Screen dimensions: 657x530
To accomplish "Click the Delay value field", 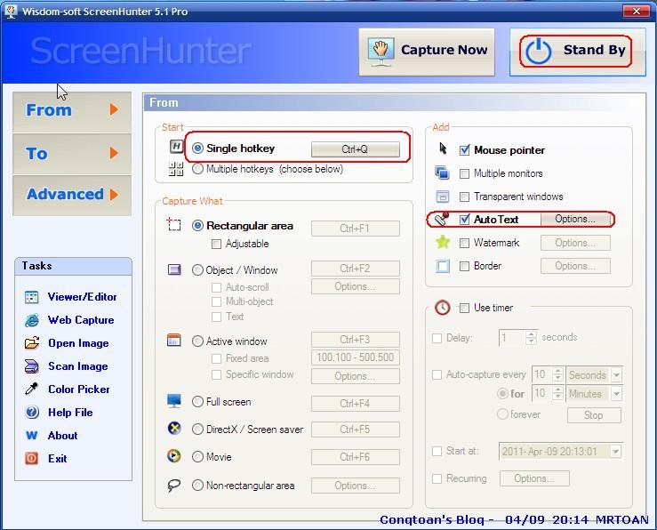I will pos(512,337).
